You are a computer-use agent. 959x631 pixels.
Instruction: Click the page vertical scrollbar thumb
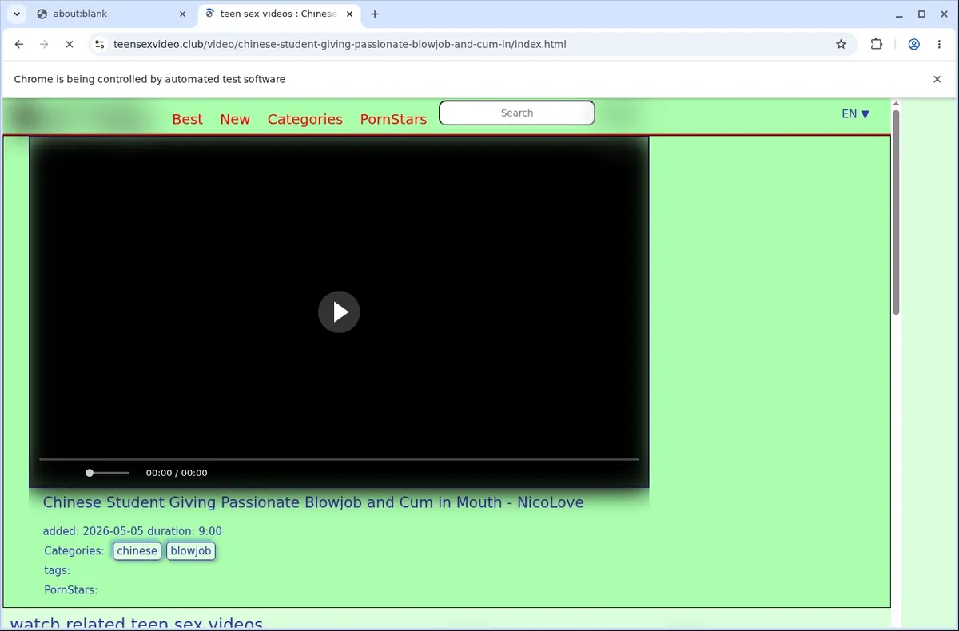[x=896, y=212]
